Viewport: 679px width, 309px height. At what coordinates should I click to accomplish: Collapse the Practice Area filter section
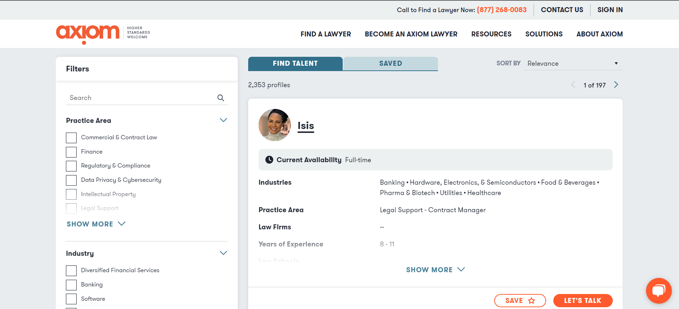[223, 120]
